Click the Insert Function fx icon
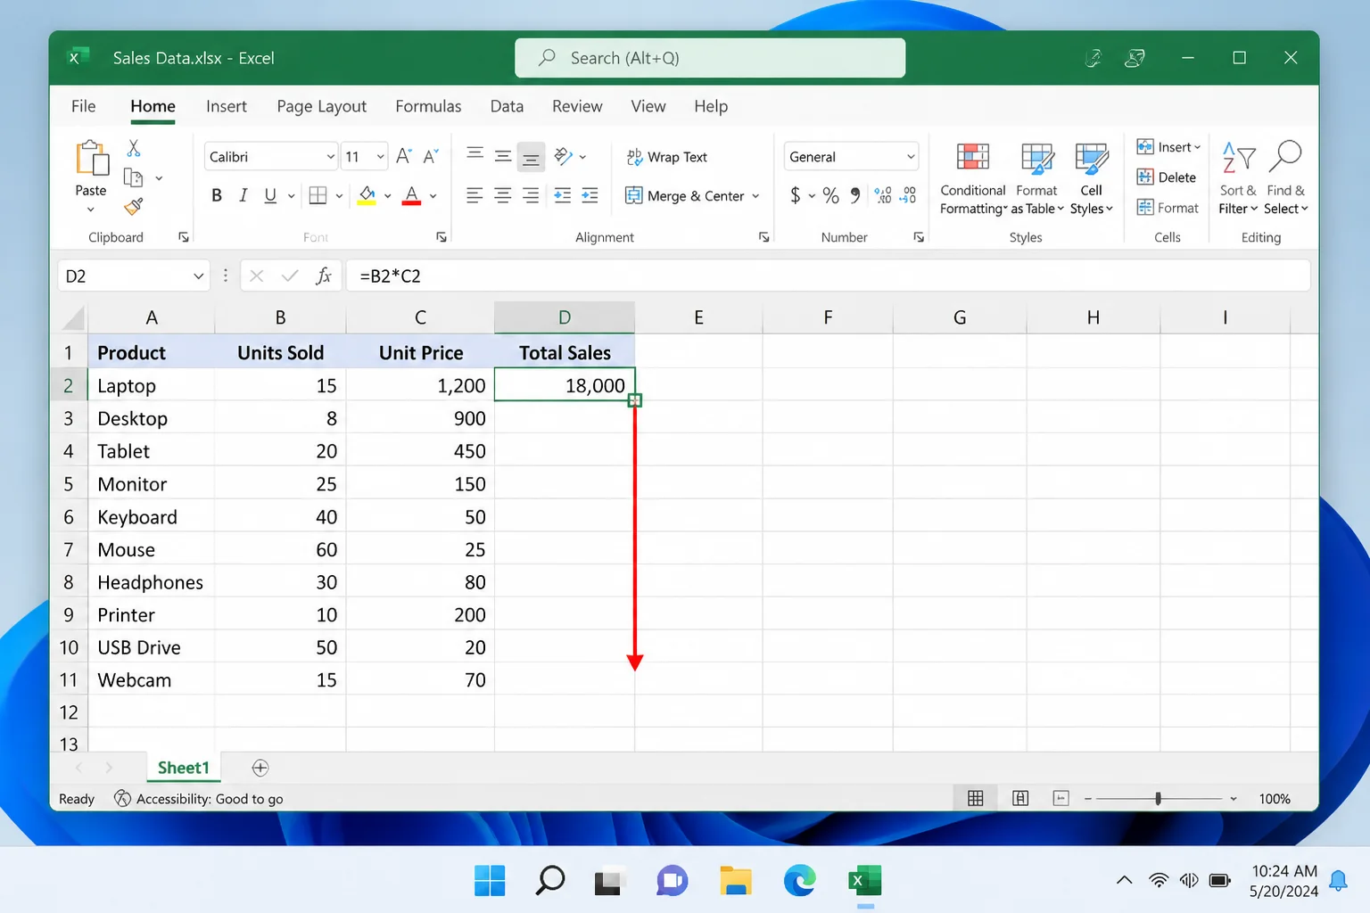1370x913 pixels. 324,276
